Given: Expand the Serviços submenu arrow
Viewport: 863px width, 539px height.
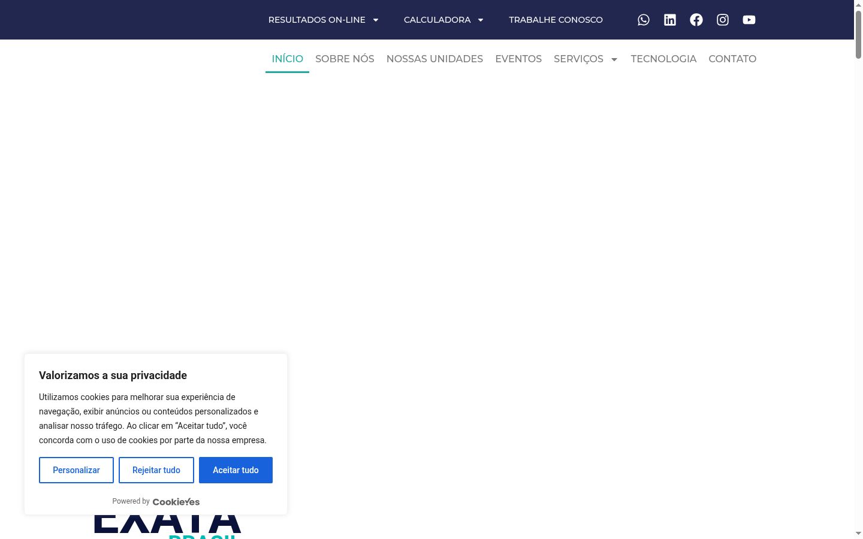Looking at the screenshot, I should (x=614, y=59).
